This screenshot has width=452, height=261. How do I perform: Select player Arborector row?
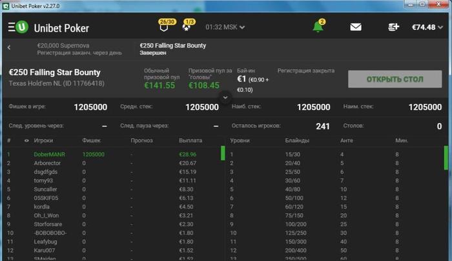pos(112,163)
